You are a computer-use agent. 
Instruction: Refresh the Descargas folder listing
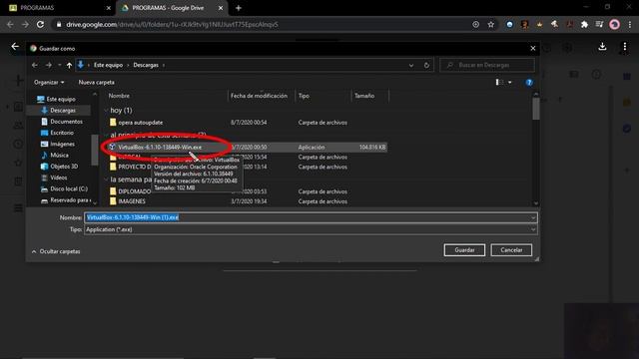(426, 65)
